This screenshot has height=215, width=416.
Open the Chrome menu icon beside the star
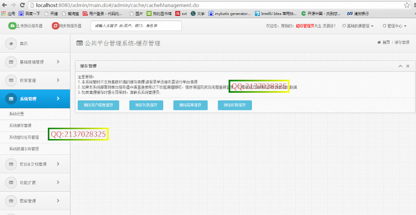pos(414,5)
